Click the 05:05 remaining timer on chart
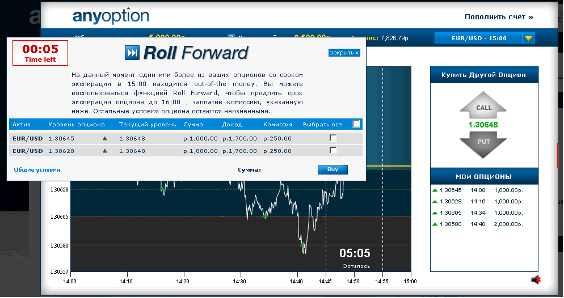564x298 pixels. click(x=355, y=253)
